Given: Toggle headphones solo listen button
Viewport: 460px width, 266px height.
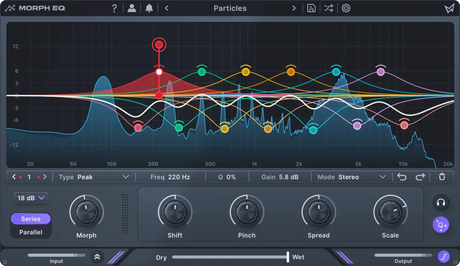Looking at the screenshot, I should pos(441,202).
